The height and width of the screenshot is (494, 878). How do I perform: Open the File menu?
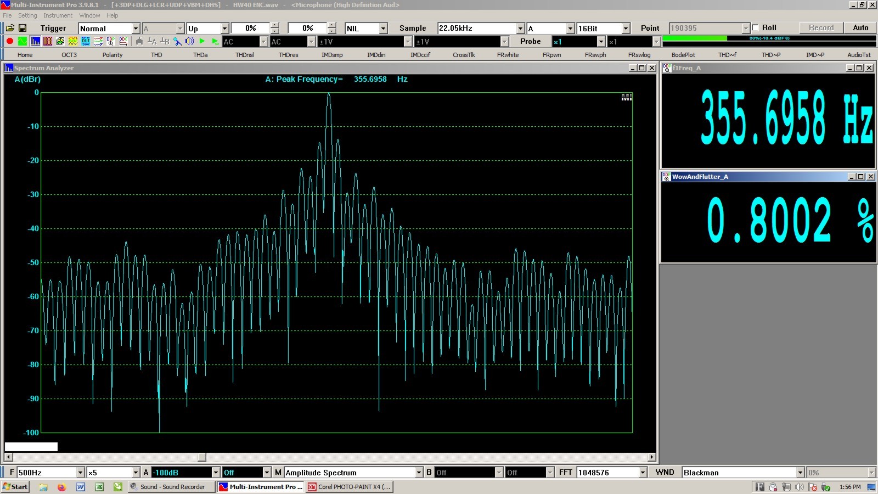[7, 15]
